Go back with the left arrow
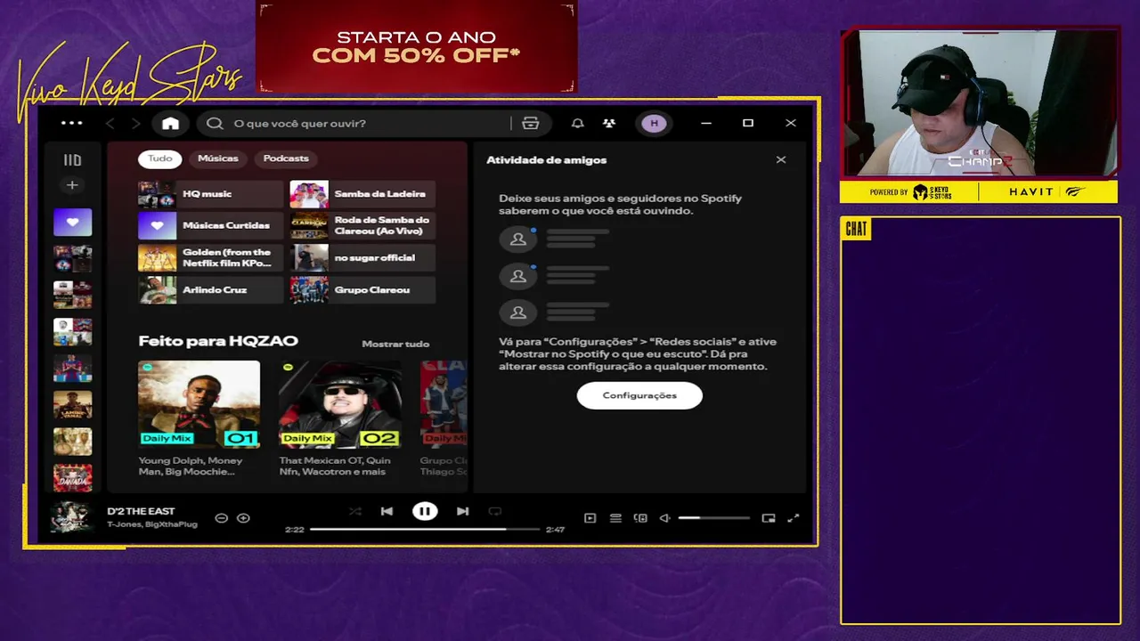Viewport: 1140px width, 641px height. [110, 124]
